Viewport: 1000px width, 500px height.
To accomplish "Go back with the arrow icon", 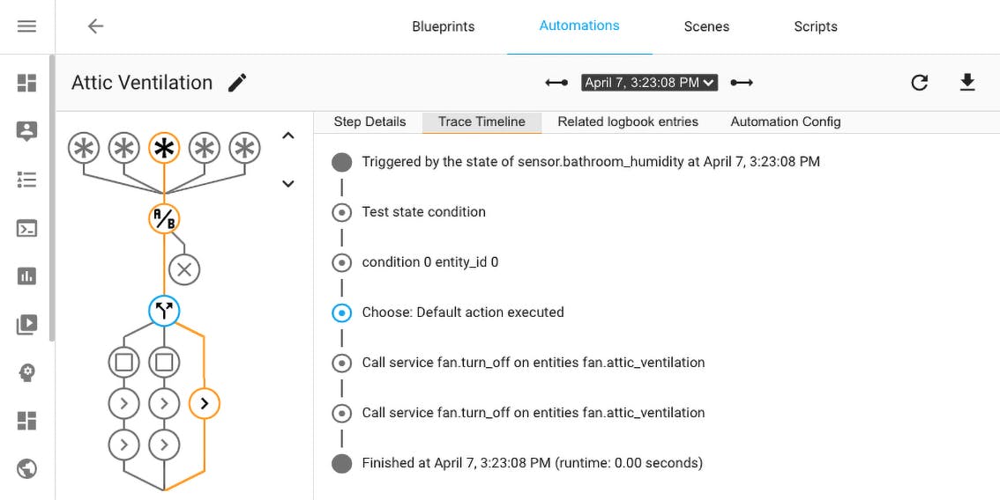I will click(x=95, y=26).
